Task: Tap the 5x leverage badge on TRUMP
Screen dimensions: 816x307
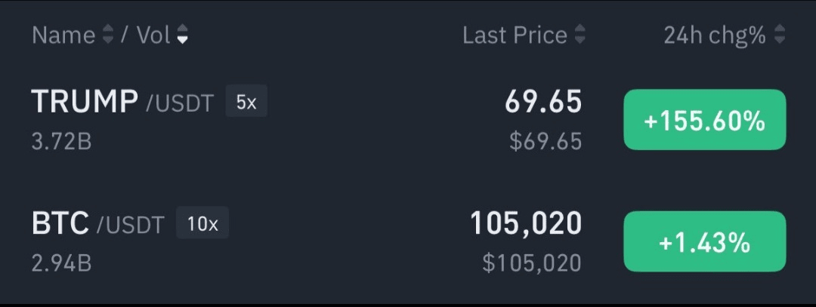Action: (246, 102)
